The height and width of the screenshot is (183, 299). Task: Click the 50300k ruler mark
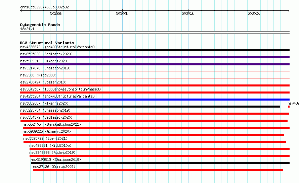122,13
